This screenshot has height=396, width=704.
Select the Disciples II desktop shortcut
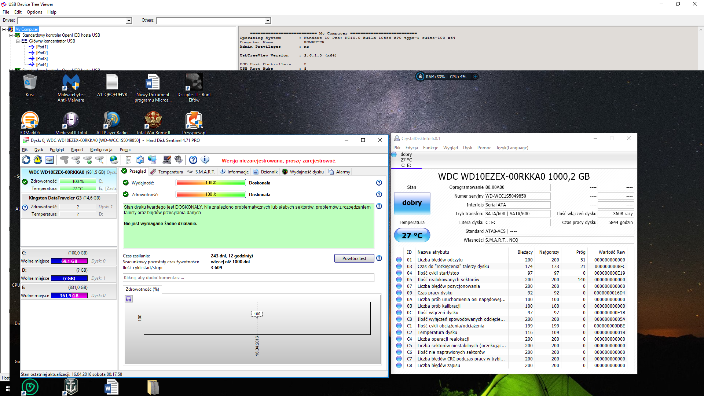(194, 88)
